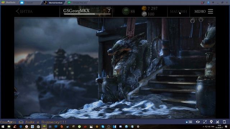
Task: Open the Windows Start menu
Action: [x=3, y=126]
